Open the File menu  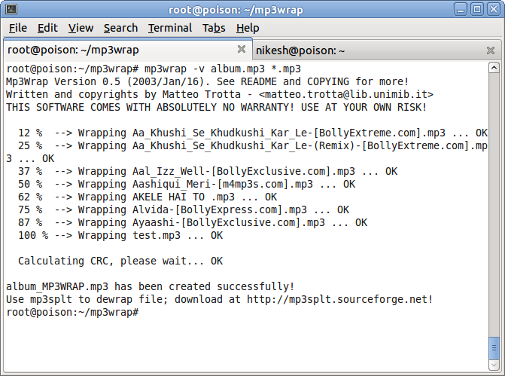[x=18, y=28]
